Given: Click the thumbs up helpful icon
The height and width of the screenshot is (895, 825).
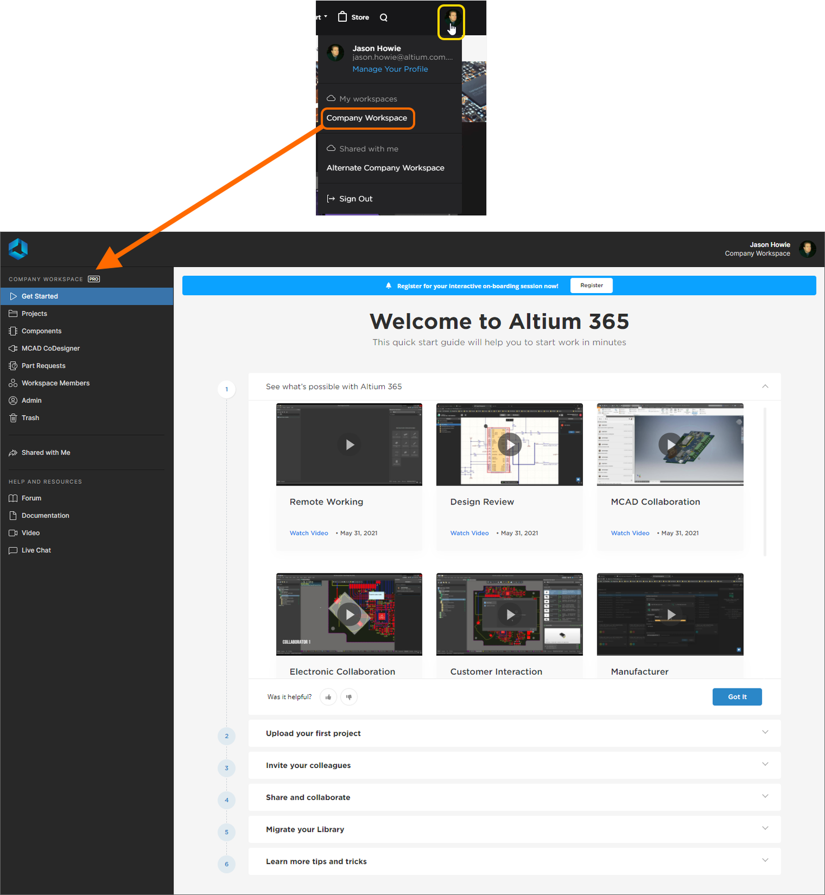Looking at the screenshot, I should (328, 697).
